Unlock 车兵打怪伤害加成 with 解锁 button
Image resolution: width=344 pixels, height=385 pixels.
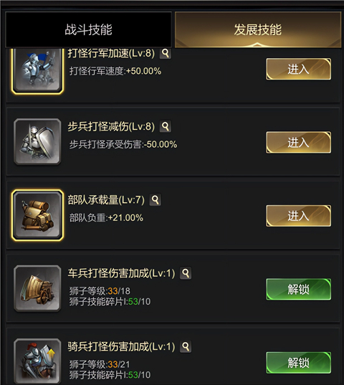pyautogui.click(x=298, y=289)
